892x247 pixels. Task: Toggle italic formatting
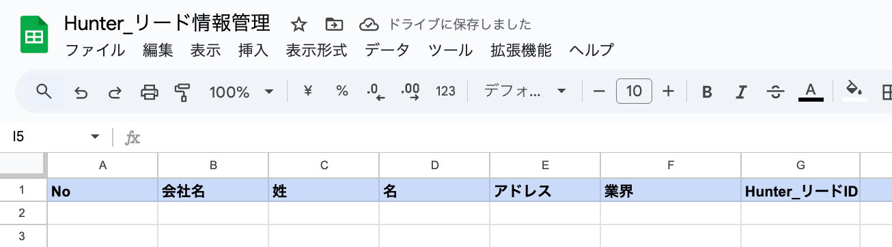click(x=741, y=91)
